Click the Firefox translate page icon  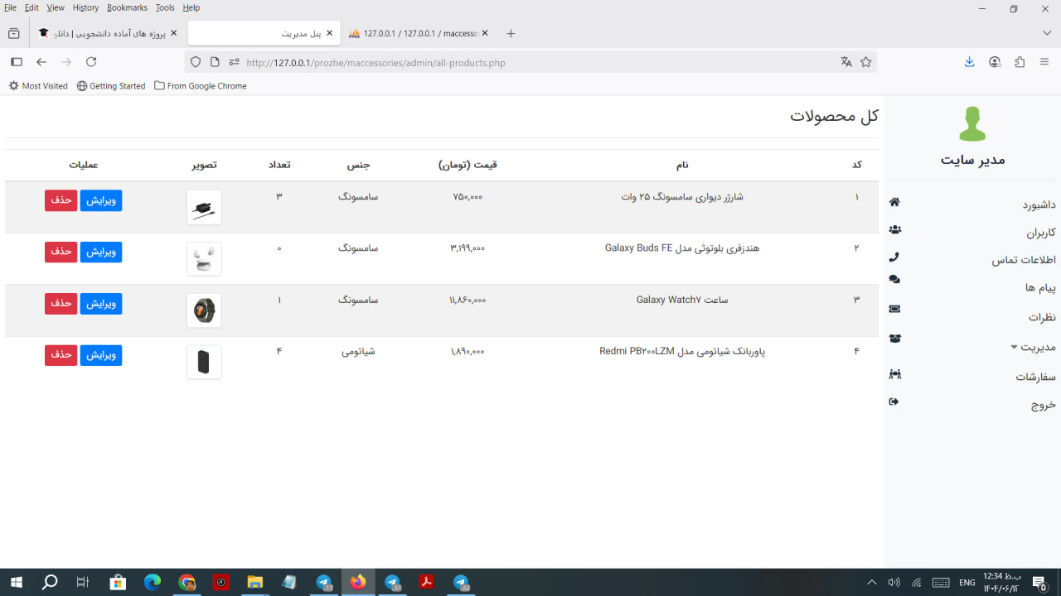[846, 62]
